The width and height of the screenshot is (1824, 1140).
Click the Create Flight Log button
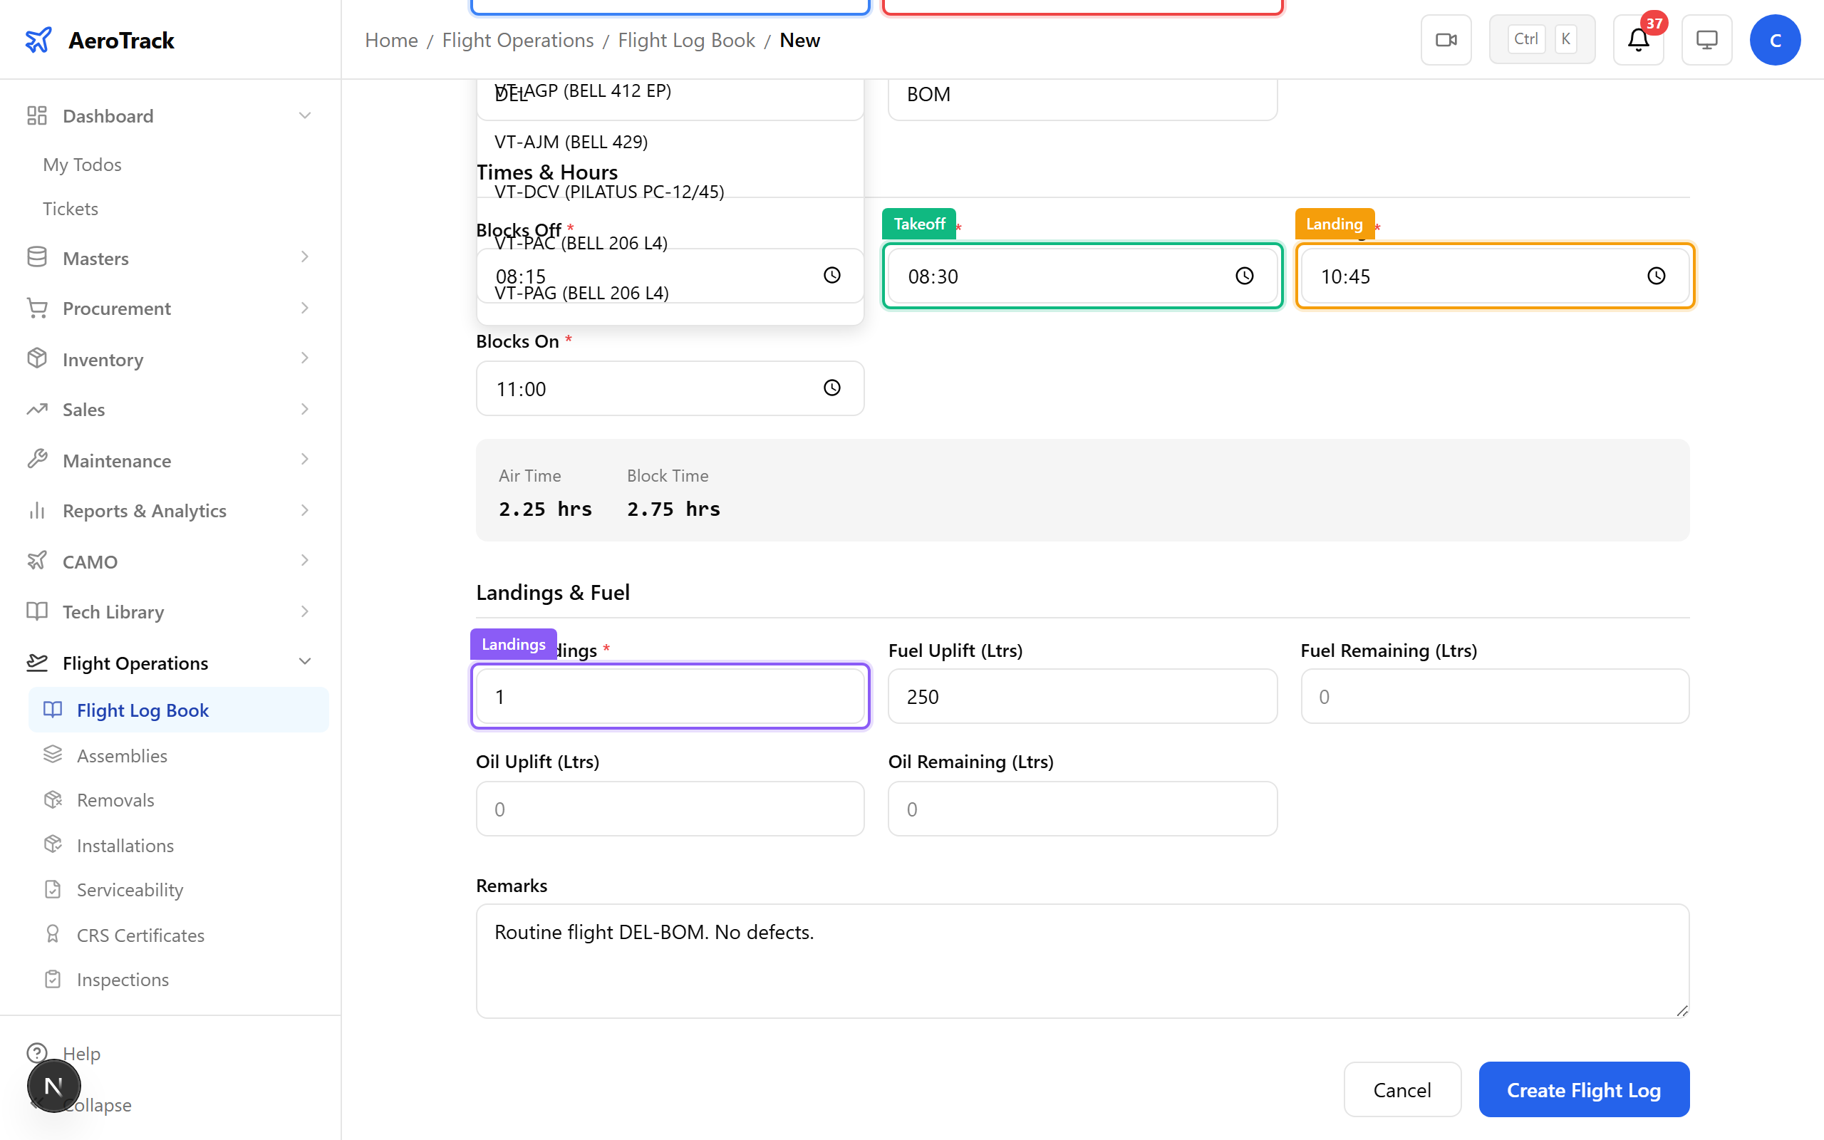[1584, 1089]
